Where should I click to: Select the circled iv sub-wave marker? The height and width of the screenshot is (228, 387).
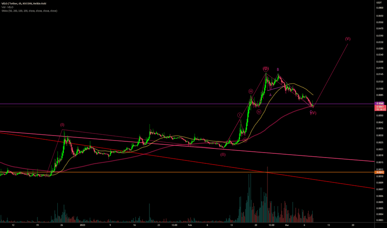tap(259, 112)
